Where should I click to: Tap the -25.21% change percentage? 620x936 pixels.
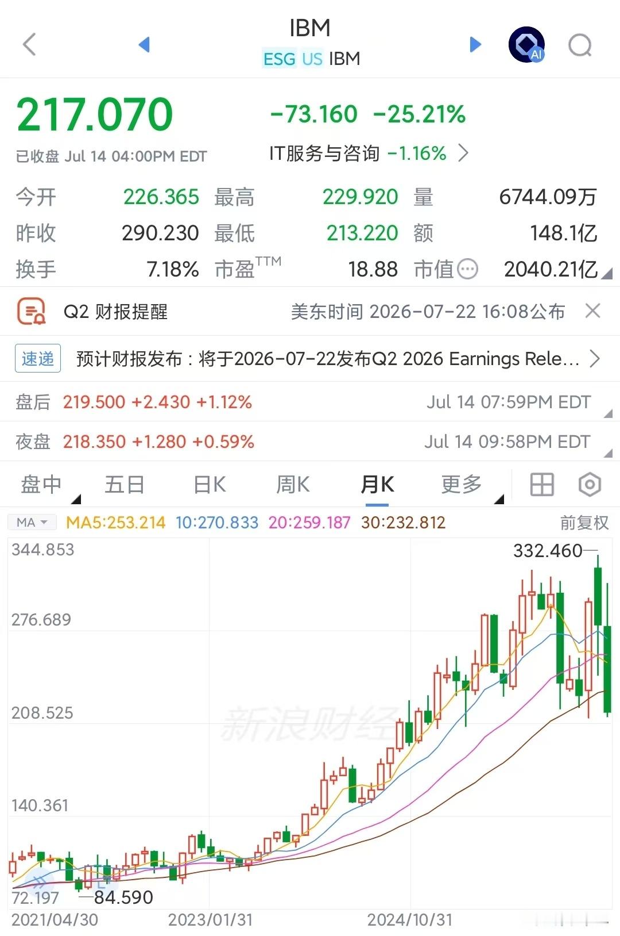click(419, 114)
